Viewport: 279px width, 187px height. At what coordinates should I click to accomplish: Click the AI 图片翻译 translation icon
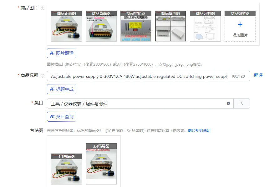pos(52,53)
